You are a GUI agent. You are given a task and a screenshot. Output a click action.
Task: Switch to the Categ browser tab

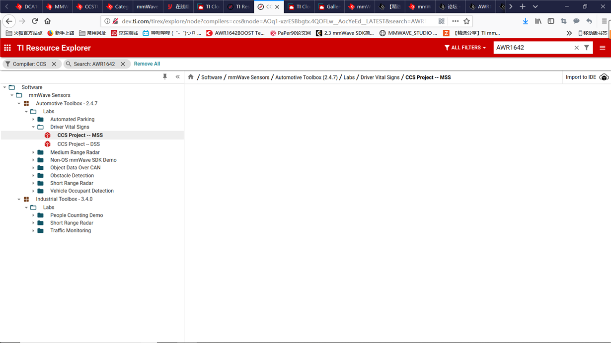click(x=117, y=6)
